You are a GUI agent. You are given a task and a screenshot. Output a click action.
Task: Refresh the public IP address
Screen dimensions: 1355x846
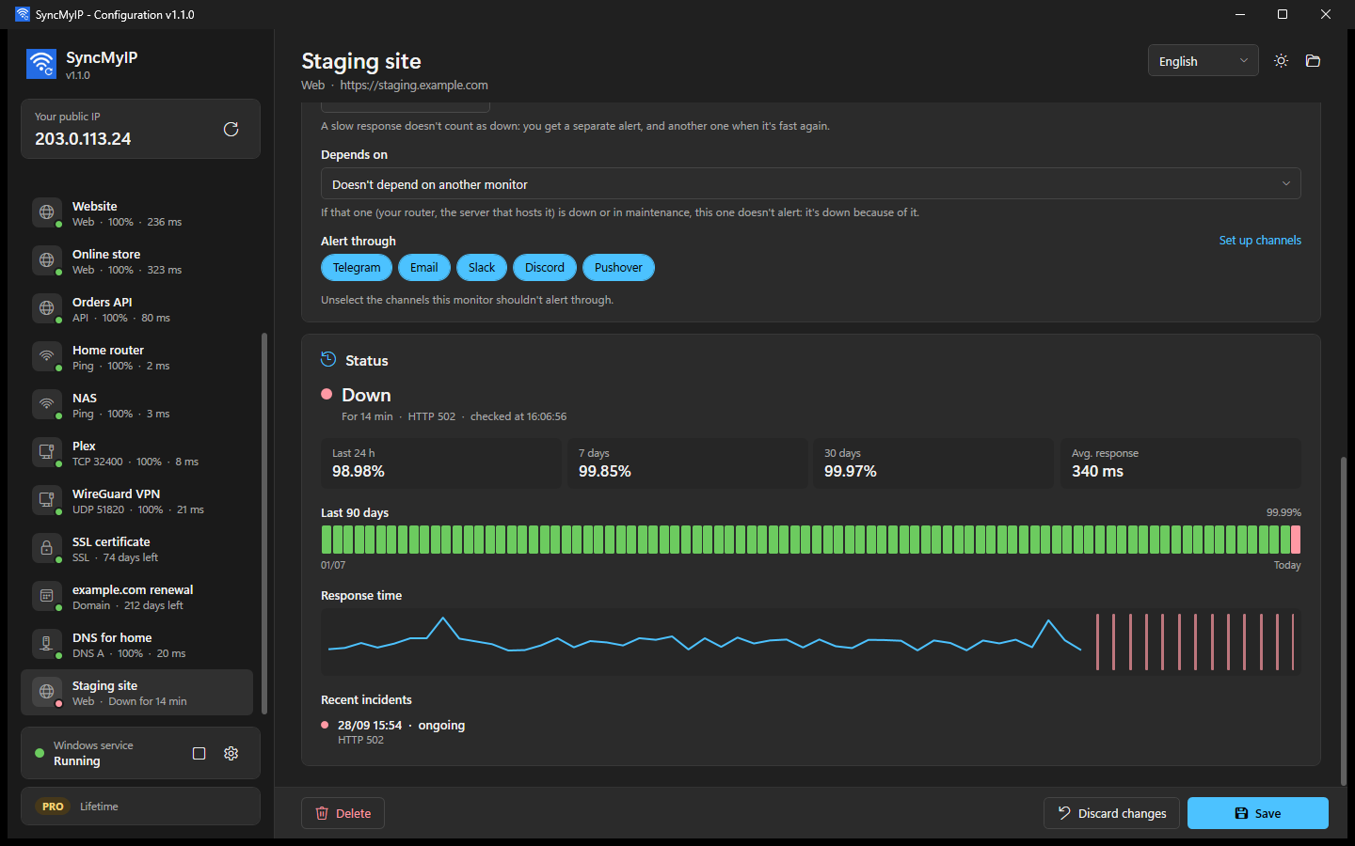[231, 129]
